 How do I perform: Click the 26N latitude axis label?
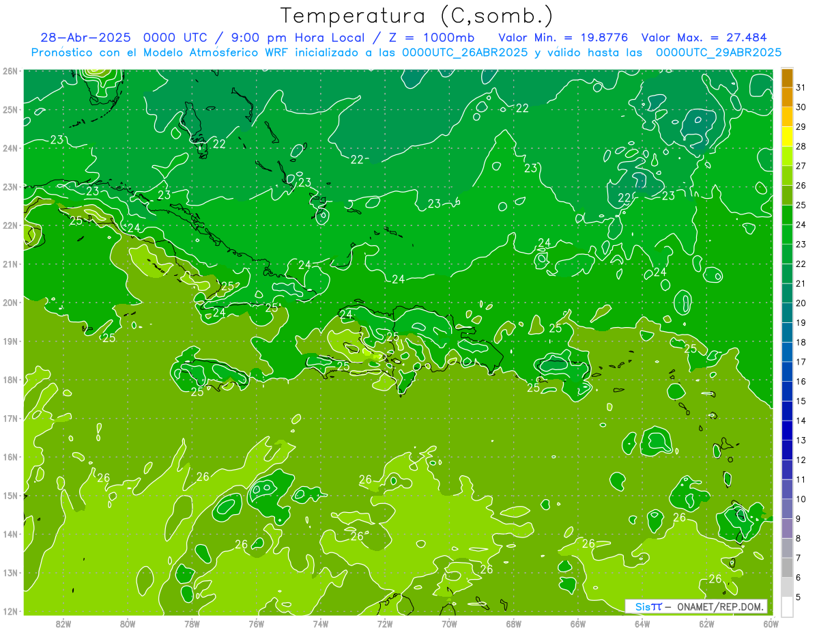10,71
